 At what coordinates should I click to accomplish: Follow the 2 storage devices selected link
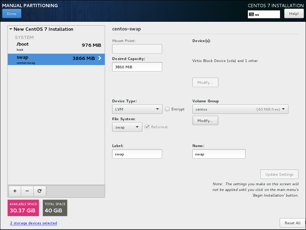[x=33, y=223]
